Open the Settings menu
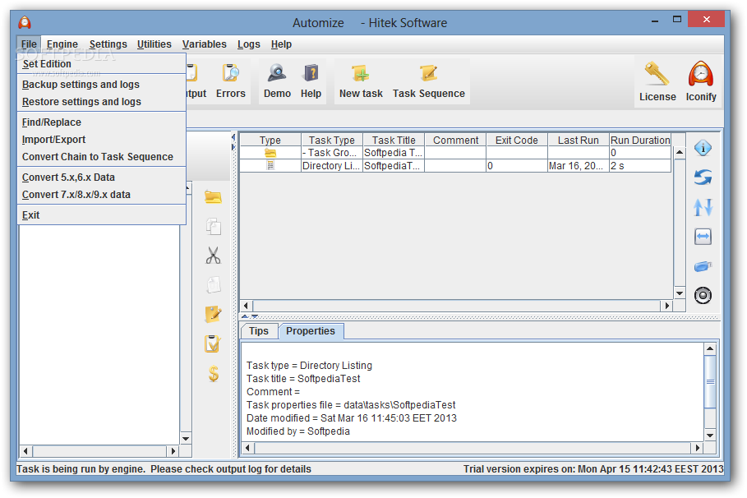Viewport: 747px width, 498px height. tap(108, 44)
